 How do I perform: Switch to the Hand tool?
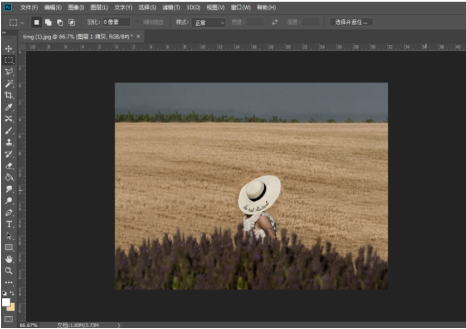point(9,259)
